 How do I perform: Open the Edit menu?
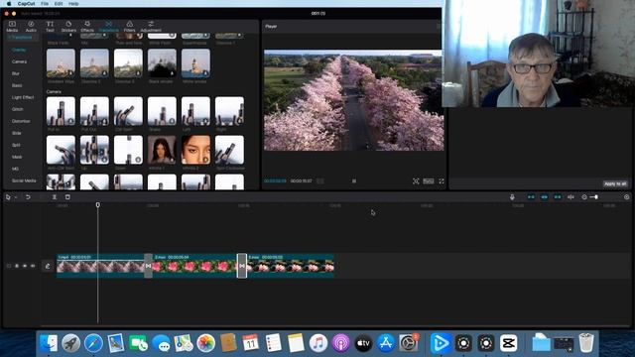59,3
